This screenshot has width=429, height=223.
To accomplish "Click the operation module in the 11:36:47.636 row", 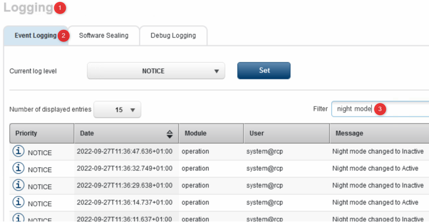I will tap(195, 152).
